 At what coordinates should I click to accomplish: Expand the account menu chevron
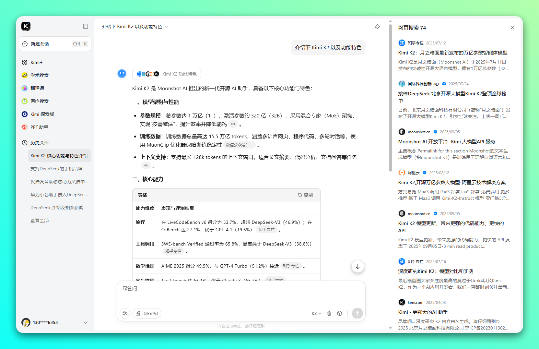(86, 322)
